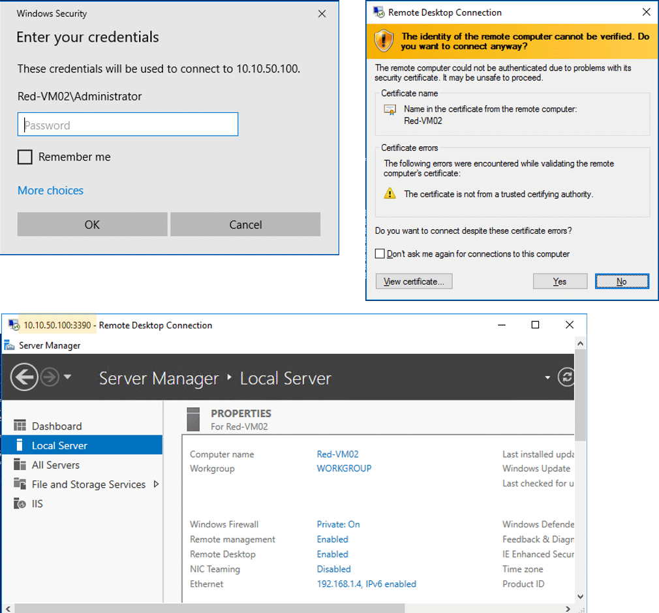Click the All Servers icon

20,464
